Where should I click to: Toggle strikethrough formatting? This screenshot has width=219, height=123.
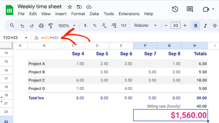pos(215,26)
